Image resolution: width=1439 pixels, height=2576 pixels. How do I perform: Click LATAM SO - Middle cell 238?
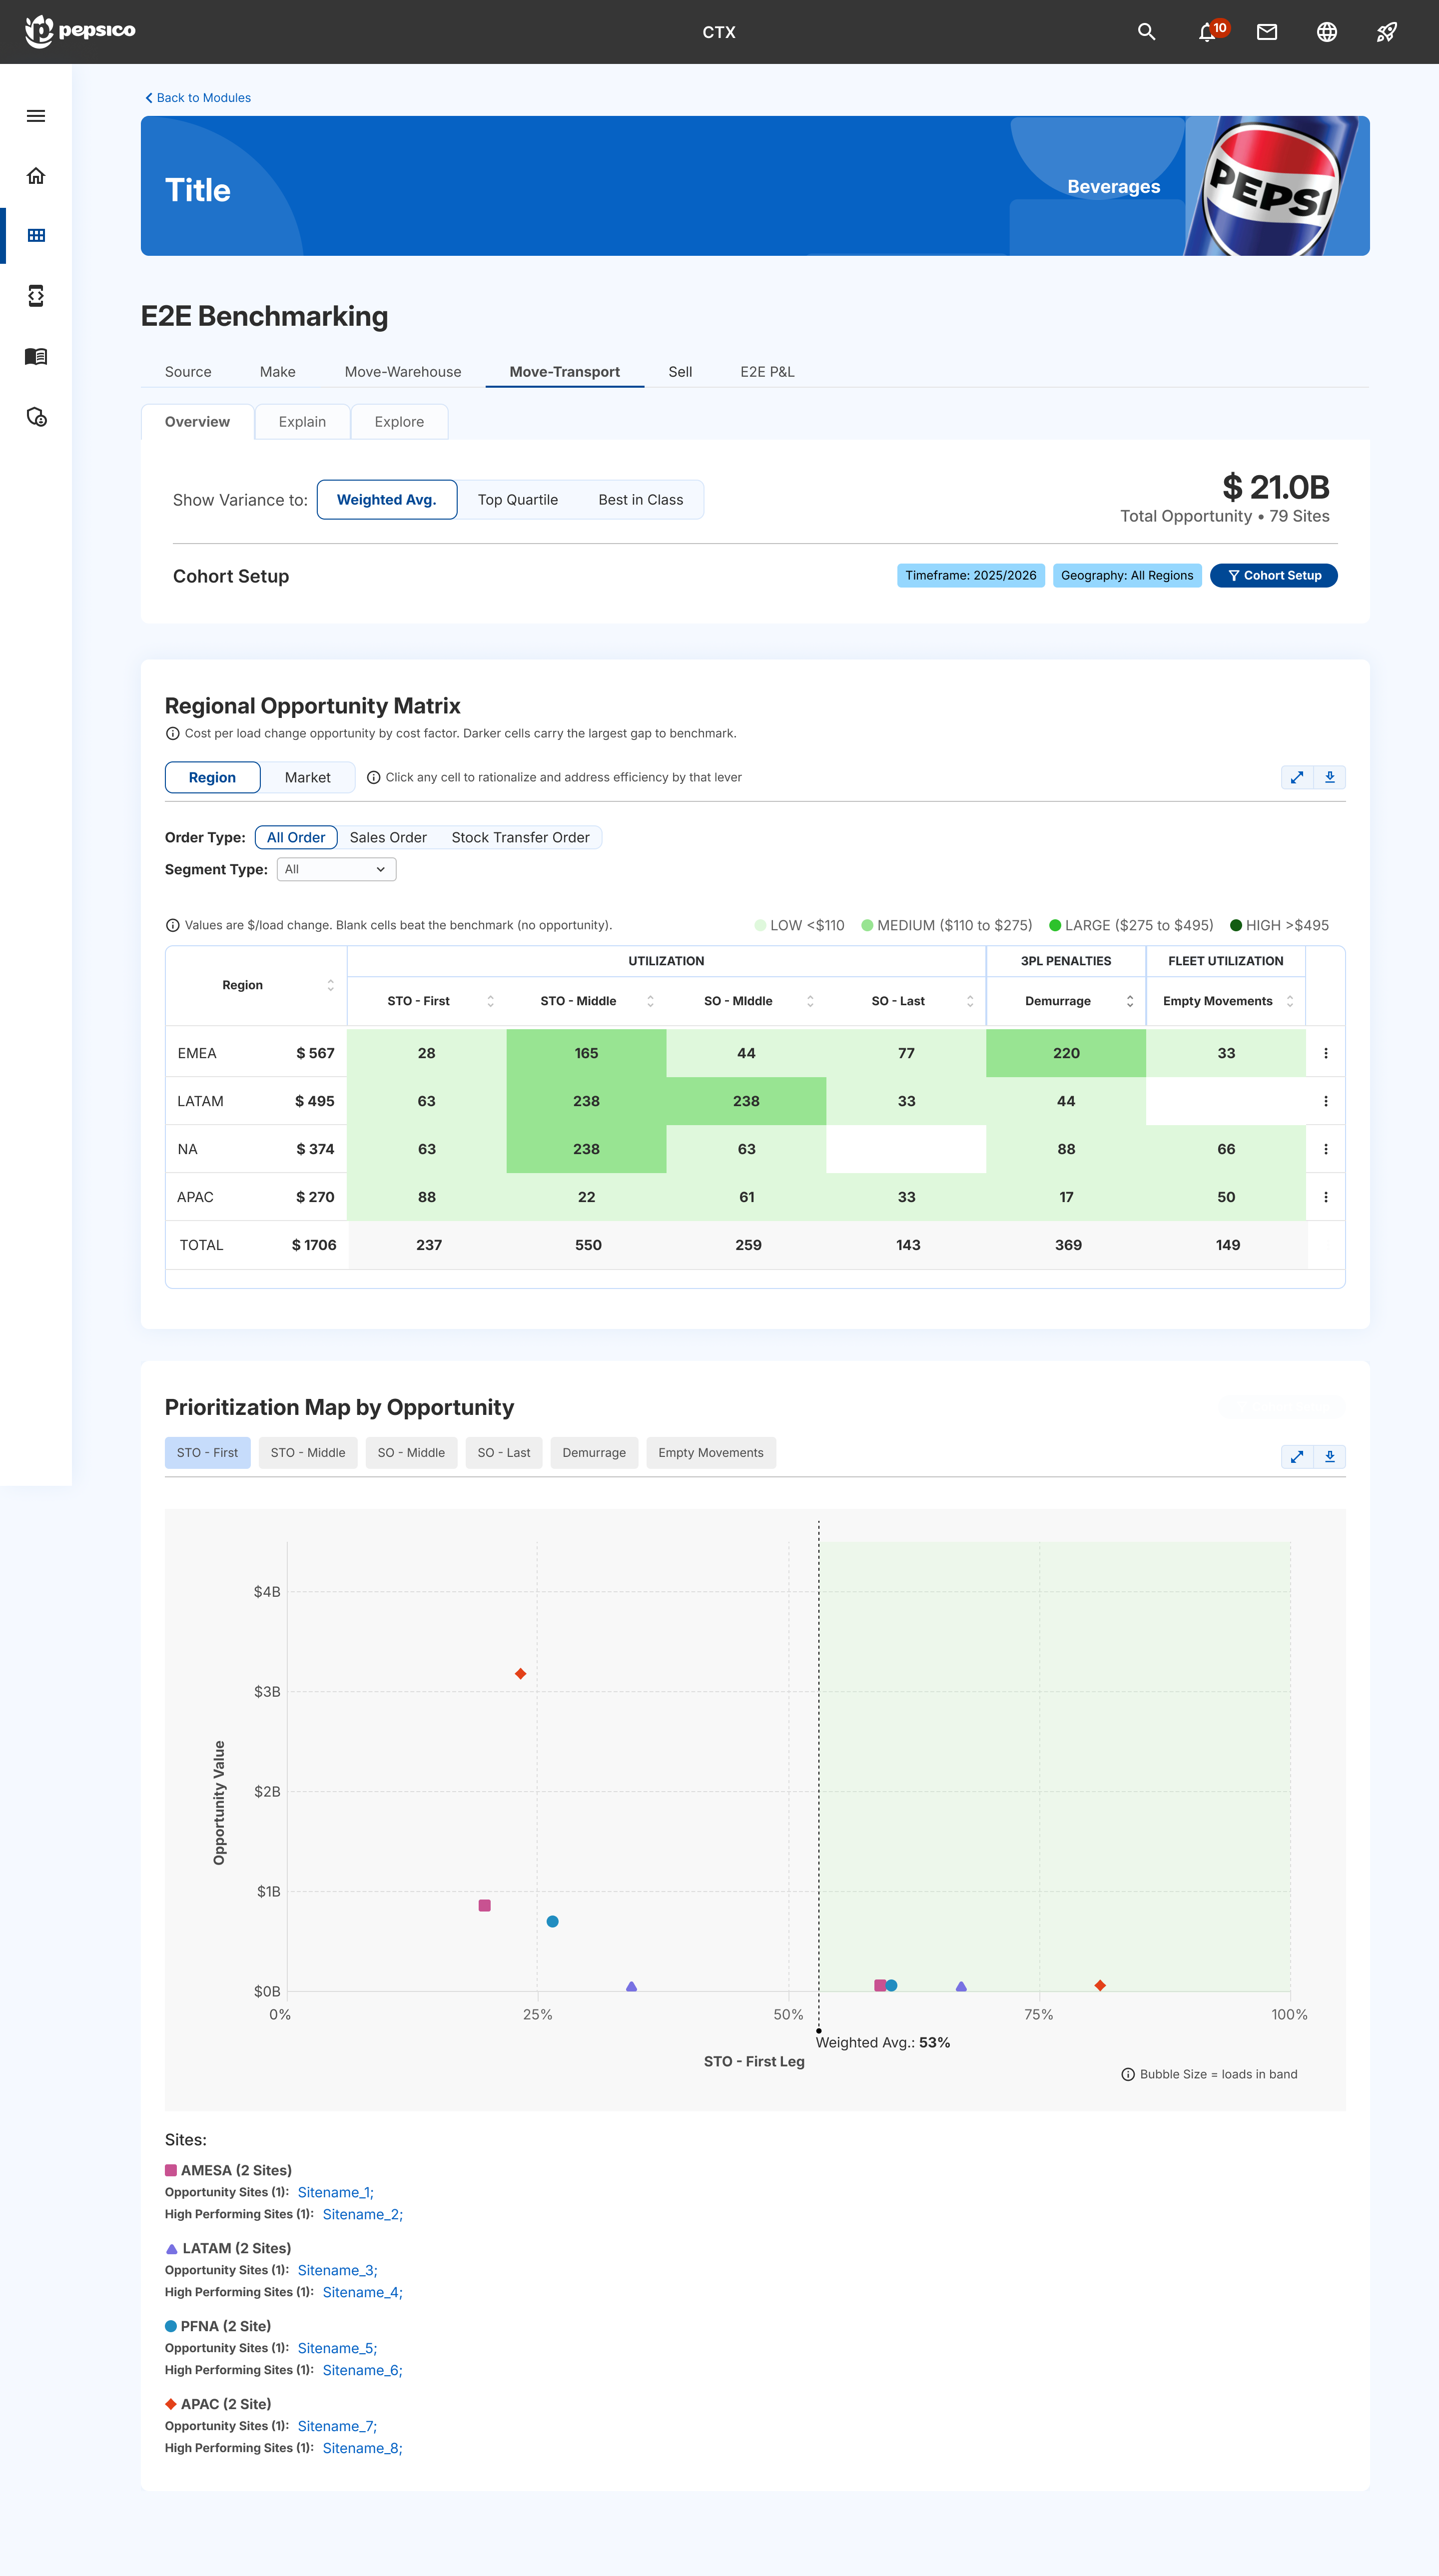point(746,1101)
